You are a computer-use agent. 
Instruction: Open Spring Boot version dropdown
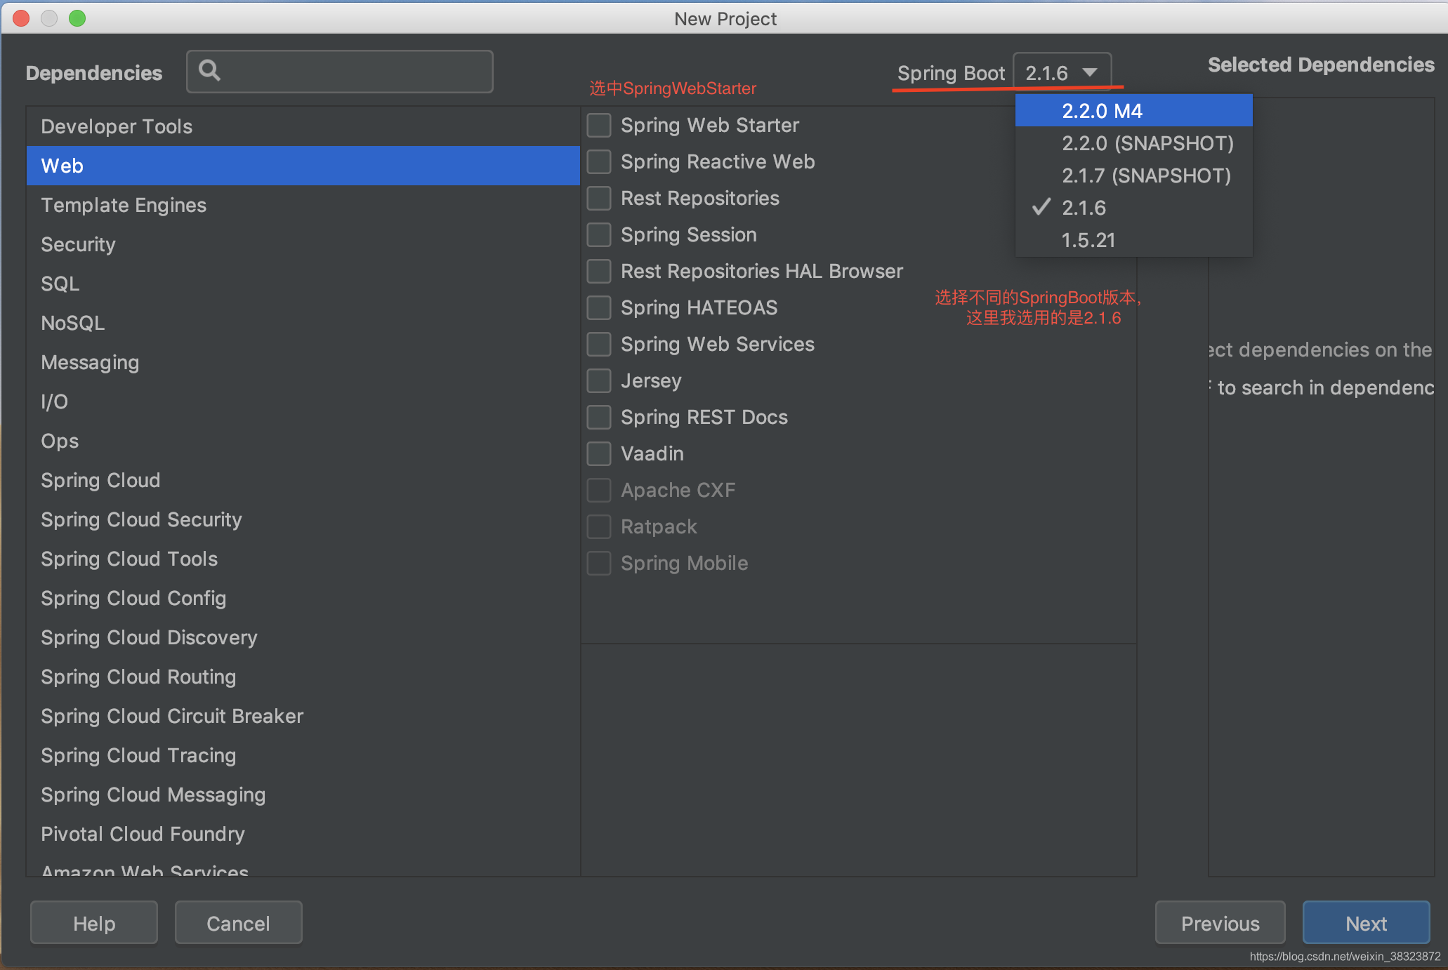point(1061,72)
